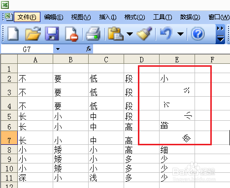Open Excel Help question mark icon

tap(197, 34)
